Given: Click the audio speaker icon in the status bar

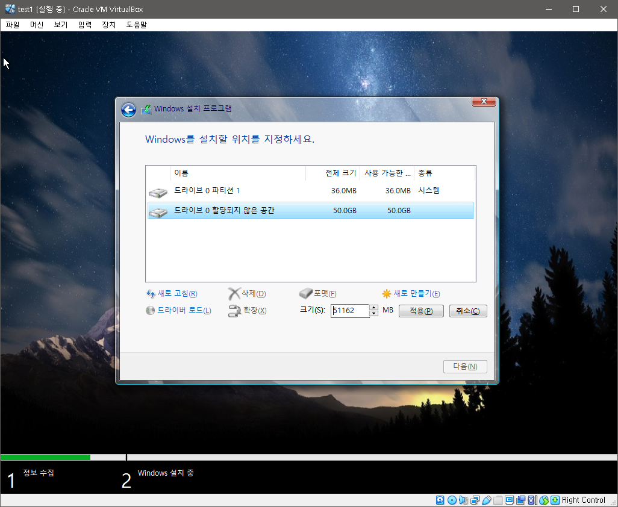Looking at the screenshot, I should click(x=463, y=500).
